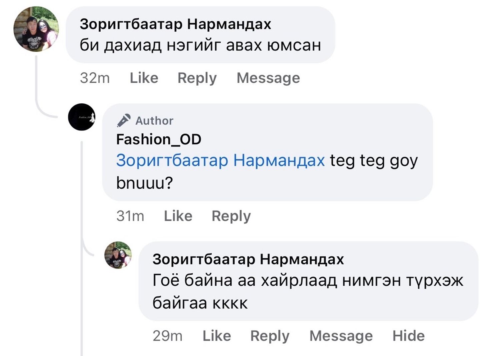Click the 31m timestamp

click(x=130, y=216)
